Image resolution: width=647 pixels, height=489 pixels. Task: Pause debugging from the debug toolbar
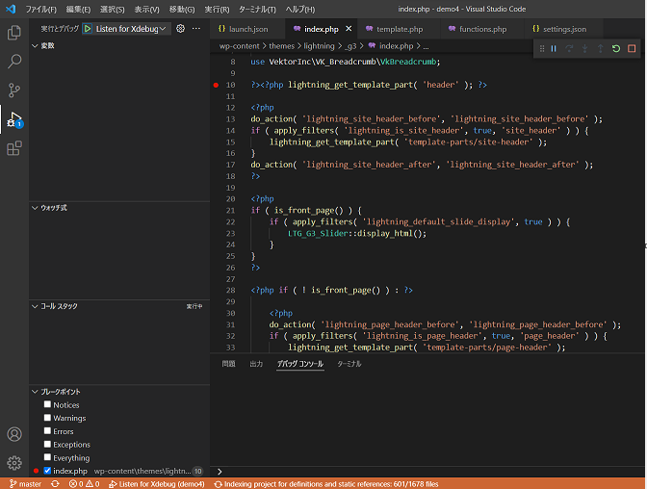(x=554, y=48)
